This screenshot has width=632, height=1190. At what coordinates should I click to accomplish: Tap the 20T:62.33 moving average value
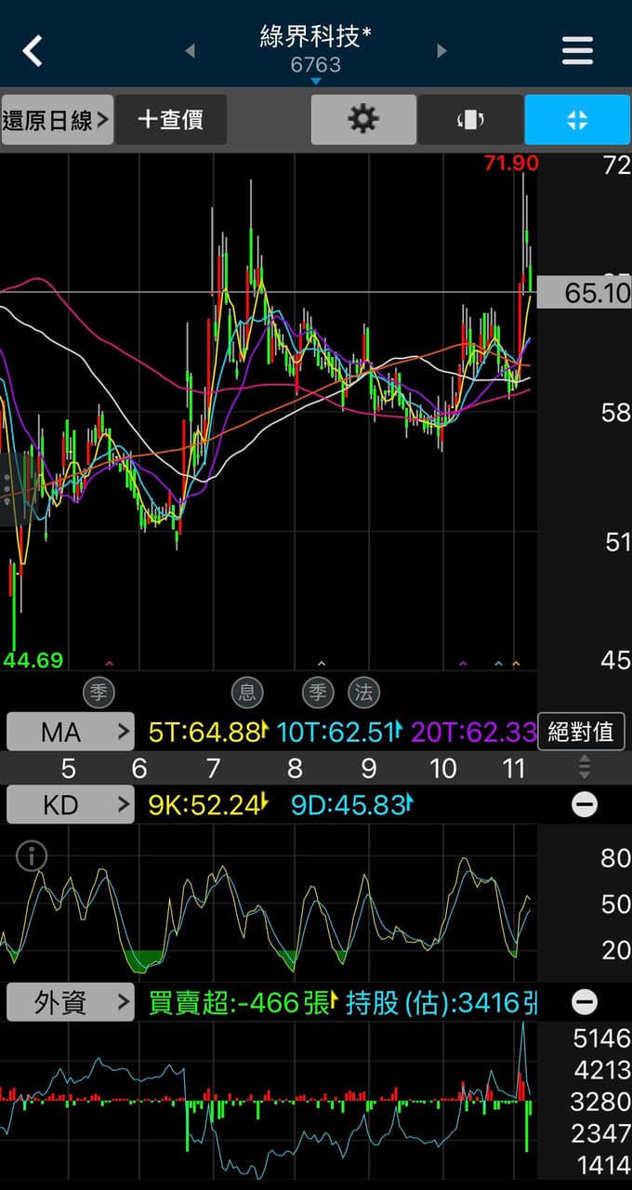473,733
